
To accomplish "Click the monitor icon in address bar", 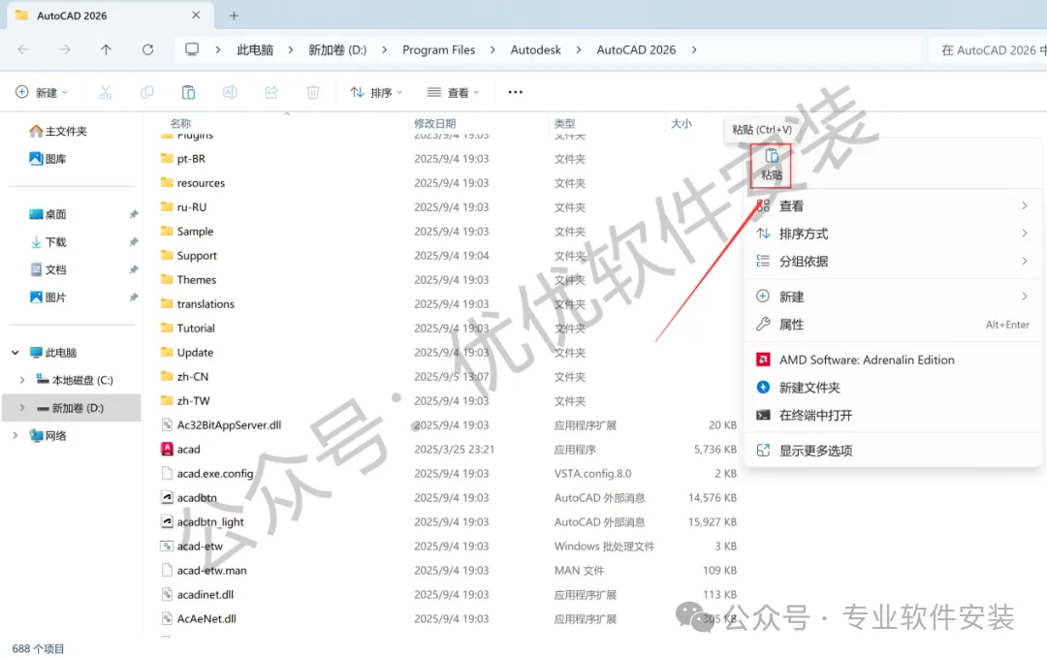I will [x=192, y=49].
